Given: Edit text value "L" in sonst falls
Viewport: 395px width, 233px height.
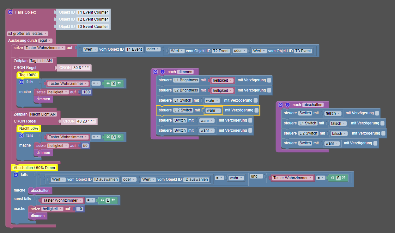Looking at the screenshot, I should pyautogui.click(x=108, y=200).
